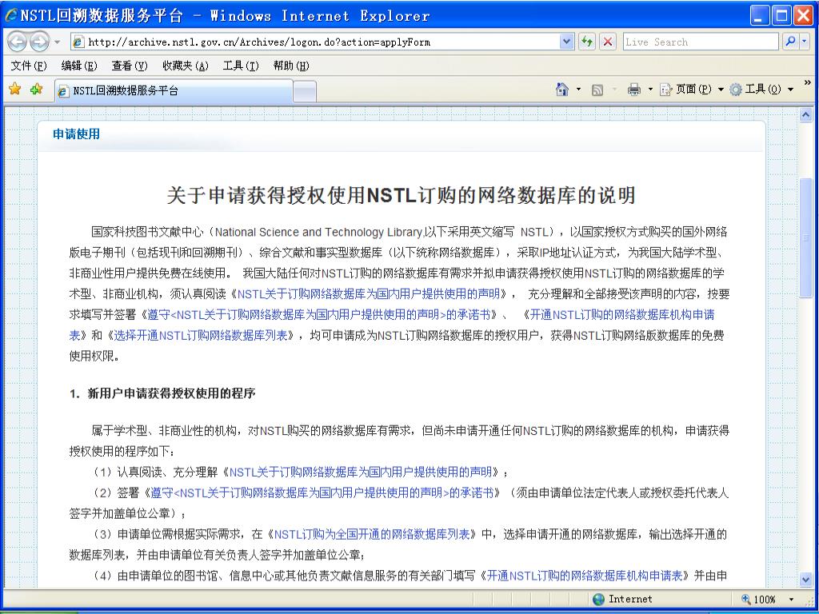Open the 查看(V) menu

point(130,66)
